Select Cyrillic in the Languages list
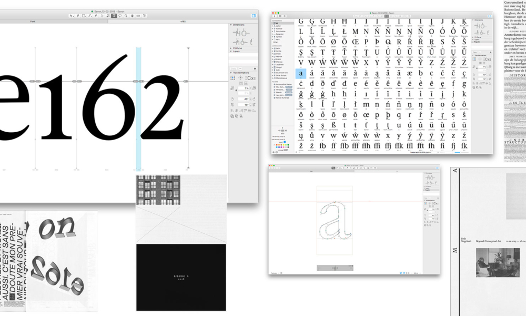 tap(279, 51)
